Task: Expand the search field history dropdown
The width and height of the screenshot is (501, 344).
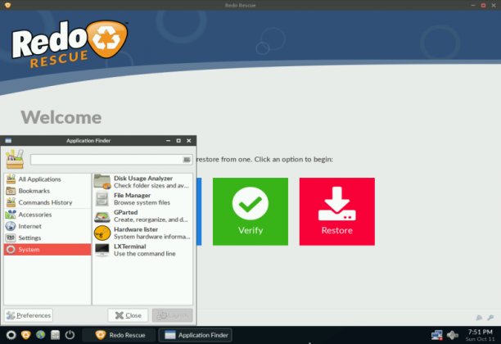Action: point(187,160)
